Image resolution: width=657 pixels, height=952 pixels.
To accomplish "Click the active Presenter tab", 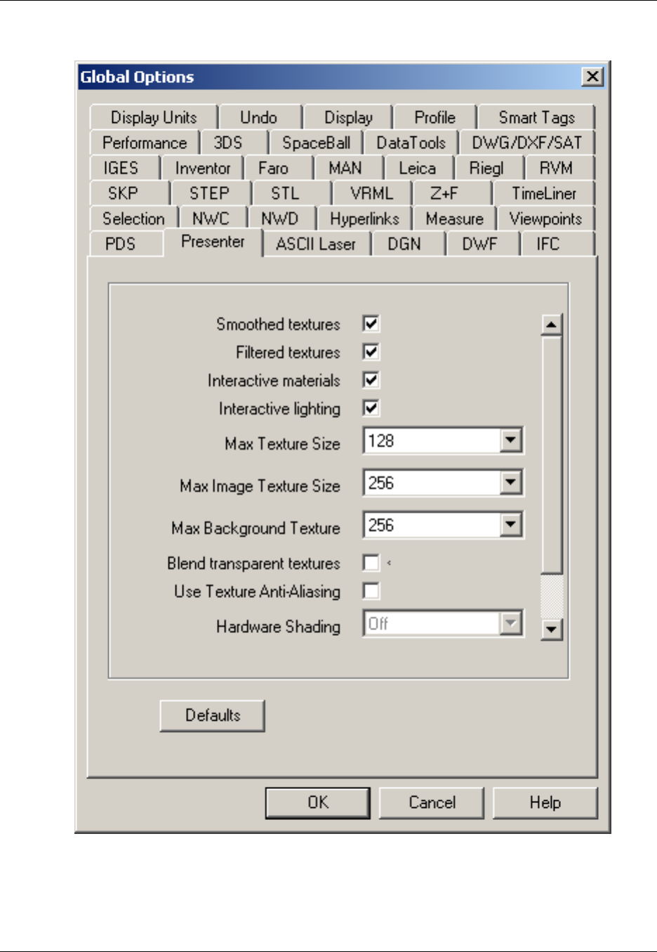I will [213, 242].
